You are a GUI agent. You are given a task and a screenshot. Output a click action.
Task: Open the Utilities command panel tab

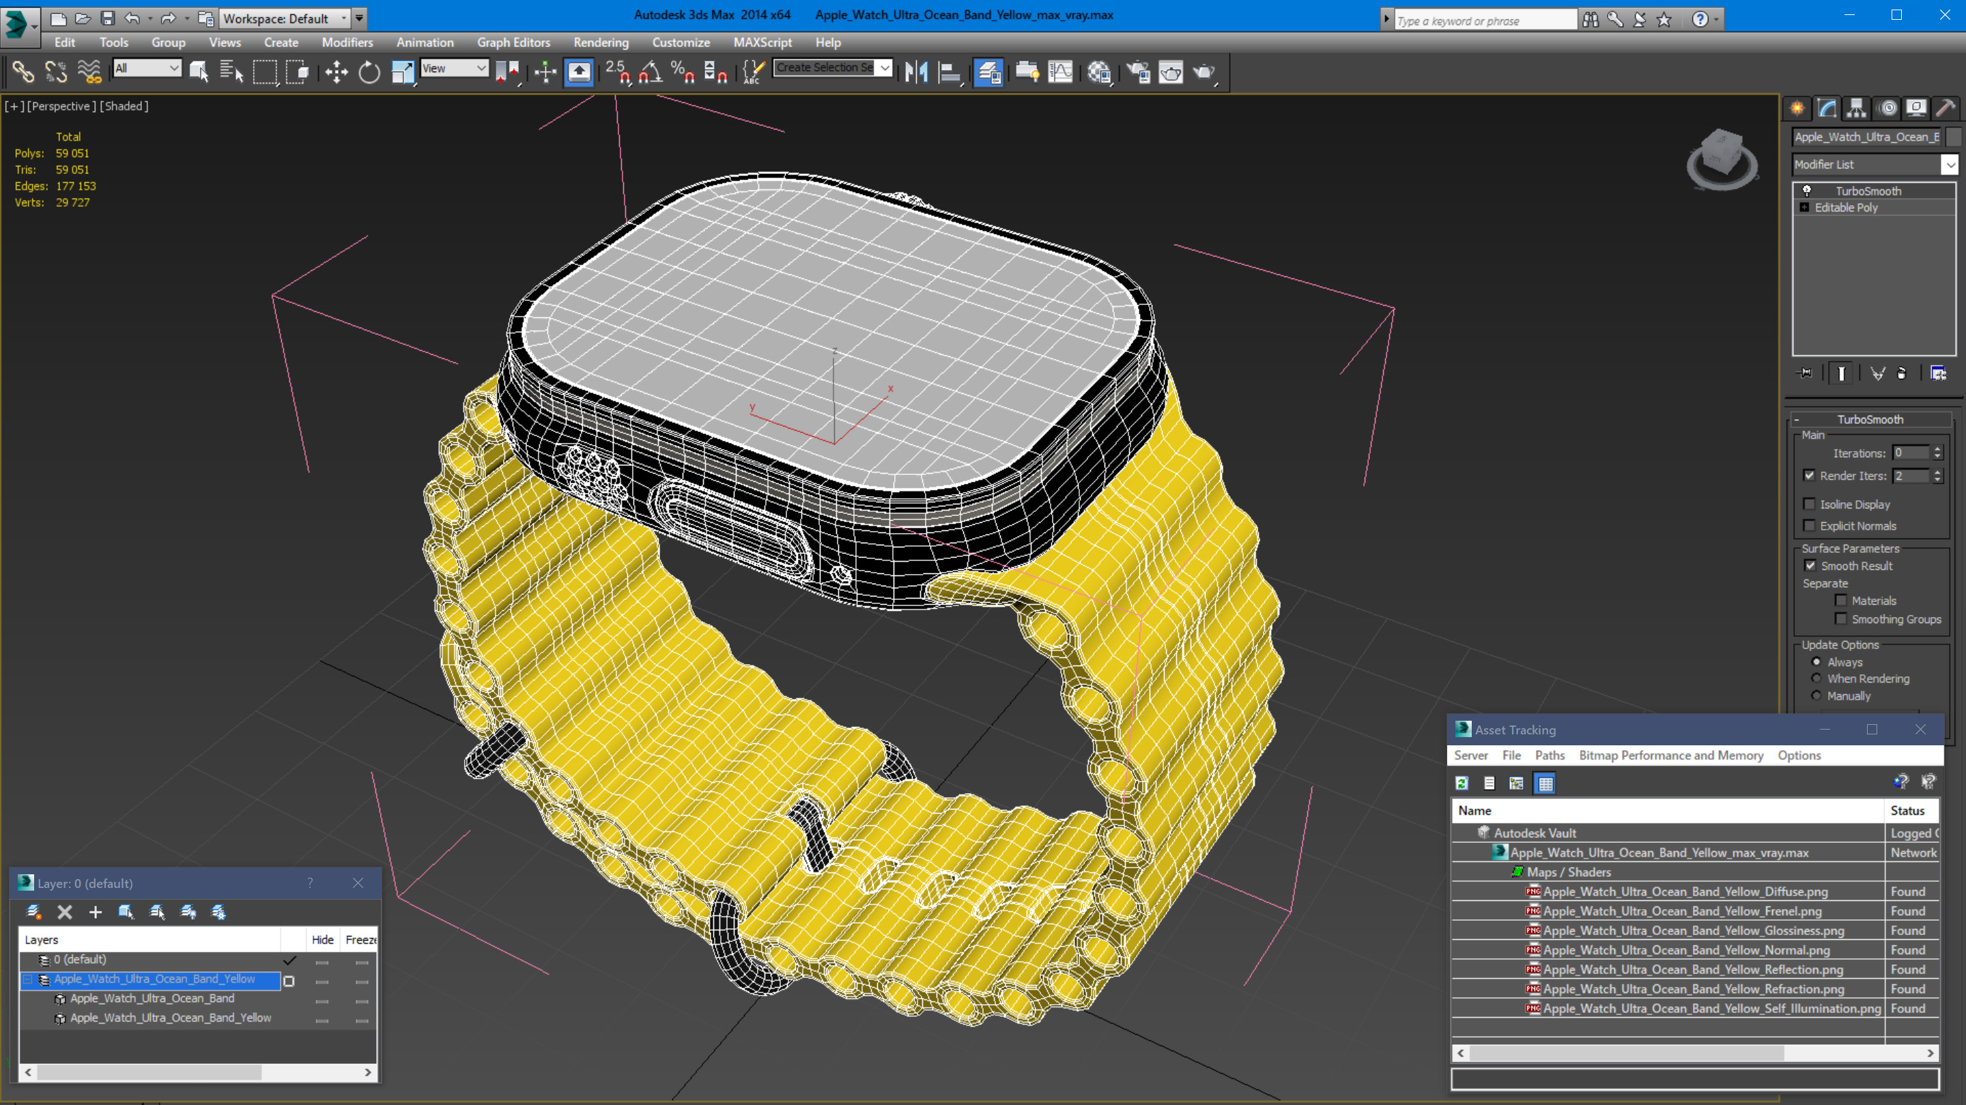click(1946, 109)
